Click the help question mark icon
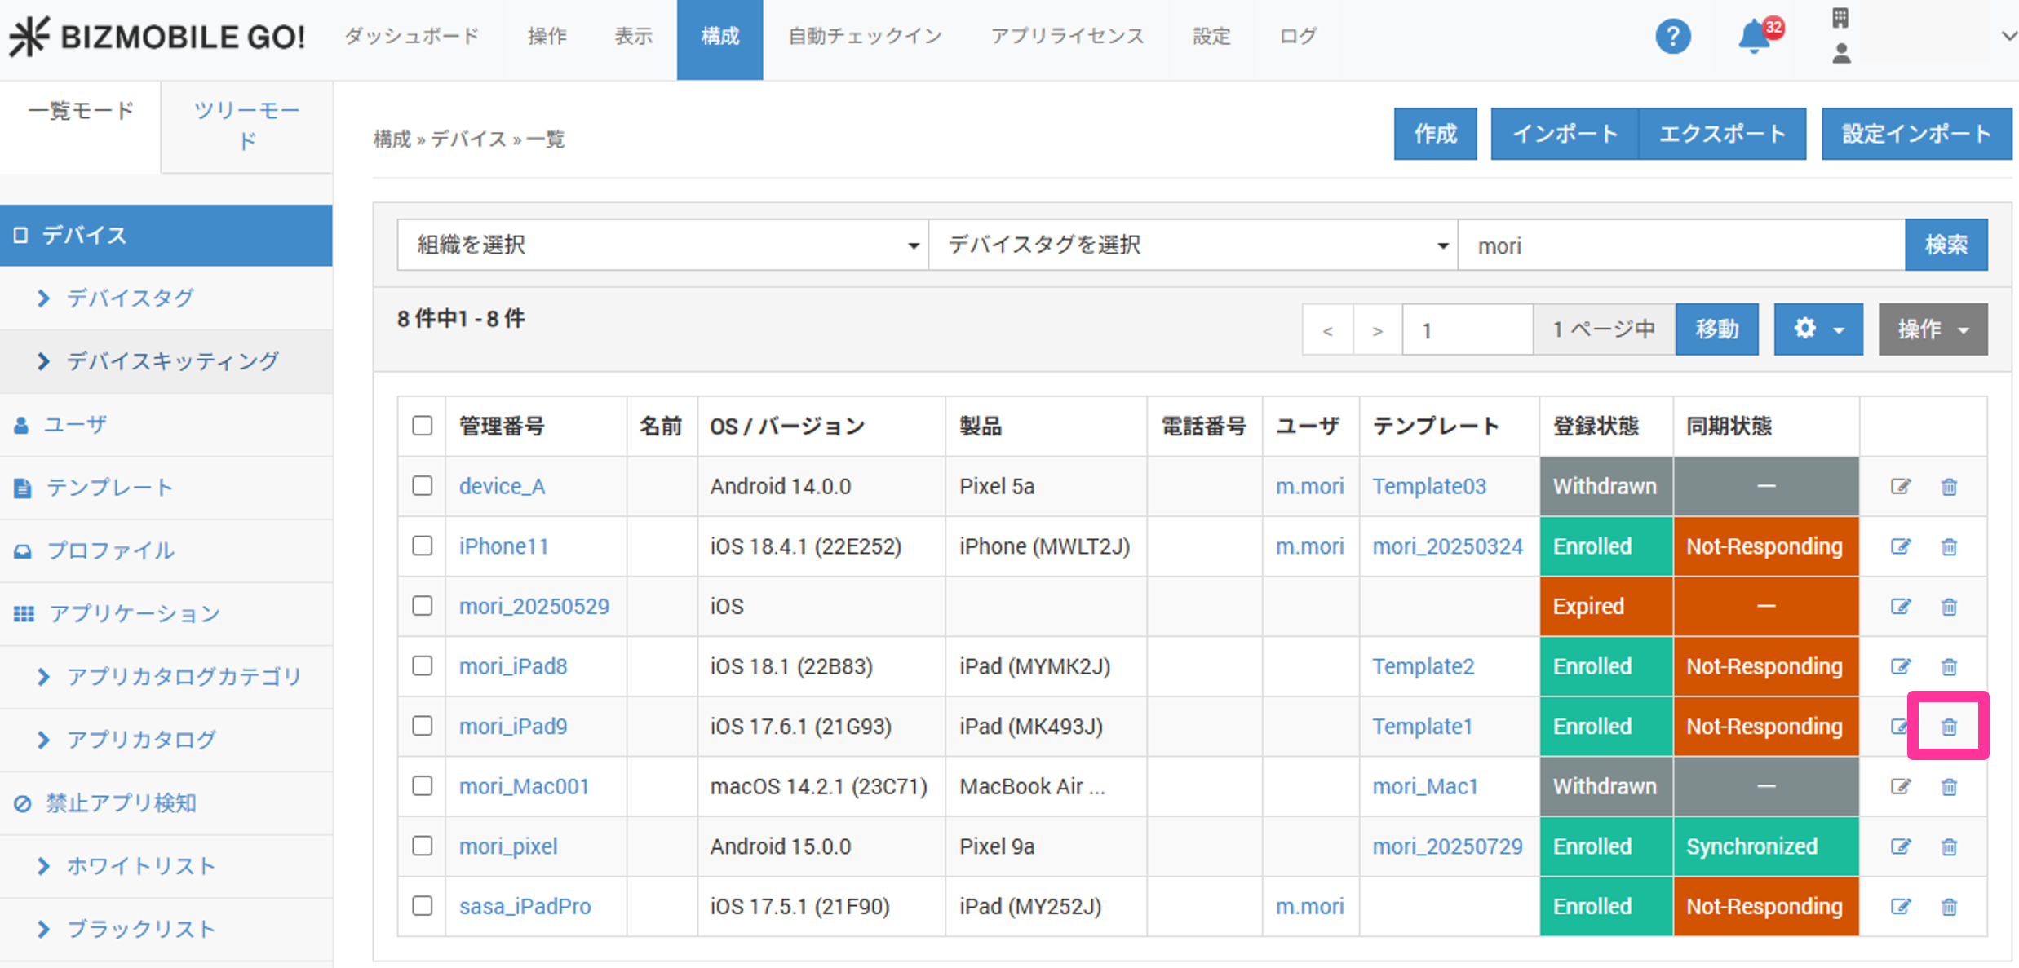 pos(1672,37)
